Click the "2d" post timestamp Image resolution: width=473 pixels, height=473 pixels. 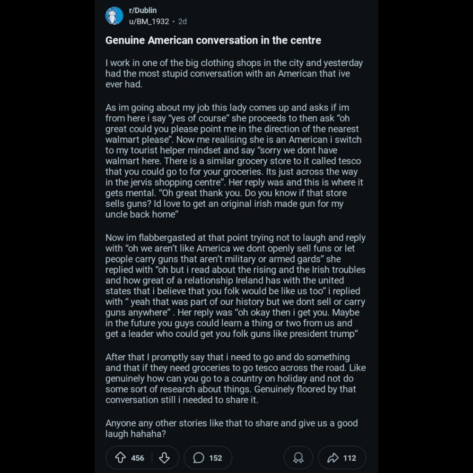(x=182, y=21)
